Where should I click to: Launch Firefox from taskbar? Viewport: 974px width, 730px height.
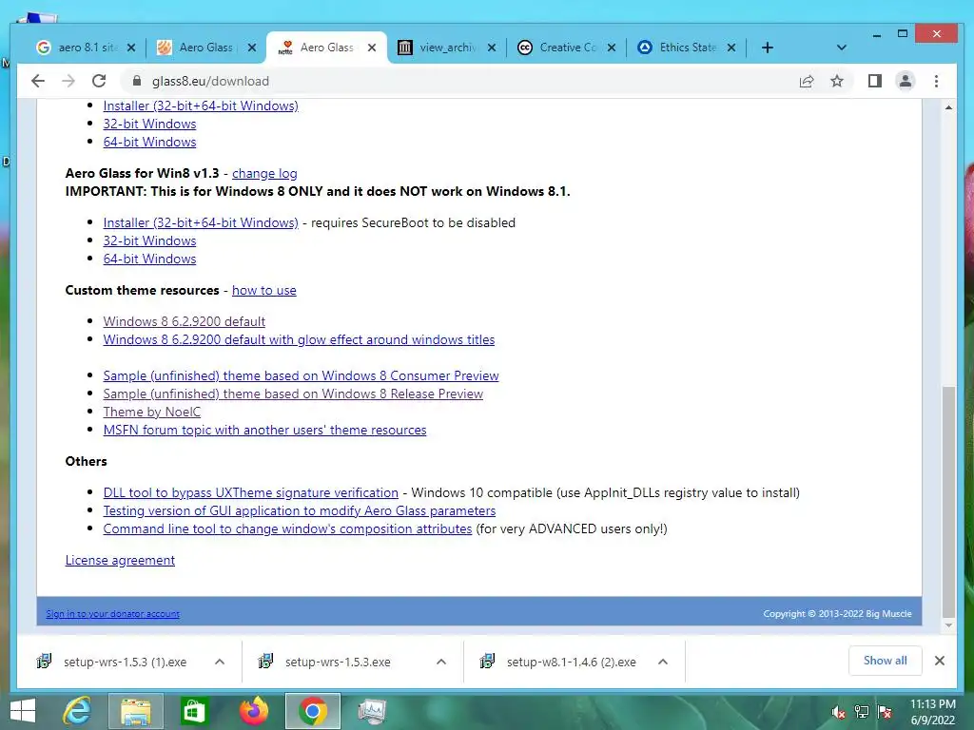click(253, 711)
